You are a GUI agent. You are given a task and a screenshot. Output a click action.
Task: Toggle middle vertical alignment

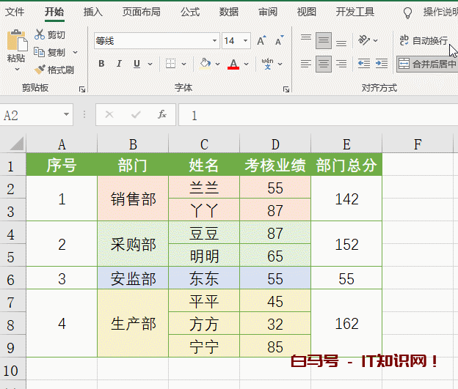[324, 40]
